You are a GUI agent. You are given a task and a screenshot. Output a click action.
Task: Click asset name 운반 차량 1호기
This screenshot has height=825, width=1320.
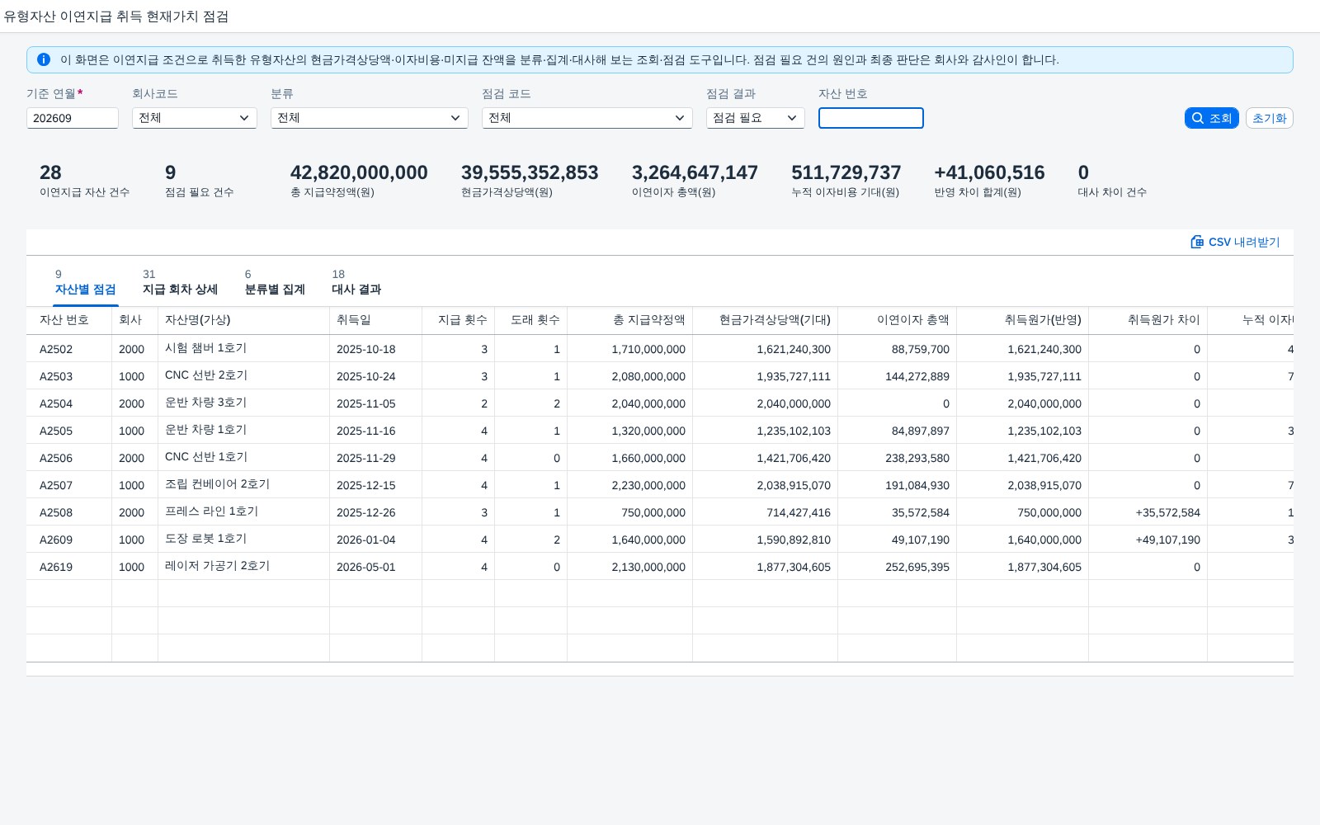click(206, 430)
